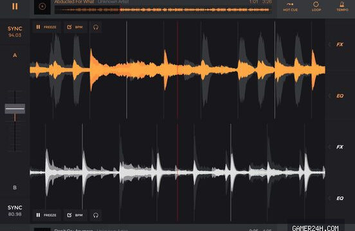The image size is (355, 231).
Task: Freeze deck A waveform
Action: pos(46,27)
